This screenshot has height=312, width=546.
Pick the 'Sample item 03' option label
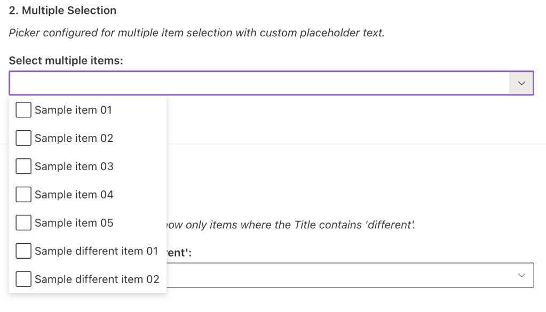click(74, 166)
